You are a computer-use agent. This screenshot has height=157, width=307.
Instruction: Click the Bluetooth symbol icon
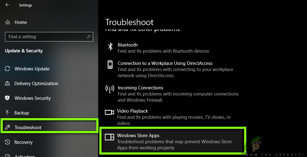[x=110, y=46]
